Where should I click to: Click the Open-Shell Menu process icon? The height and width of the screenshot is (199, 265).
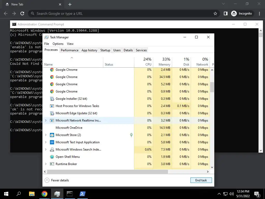tap(52, 157)
